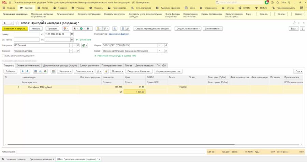
Task: Click the barcode search icon in table toolbar
Action: (x=40, y=71)
